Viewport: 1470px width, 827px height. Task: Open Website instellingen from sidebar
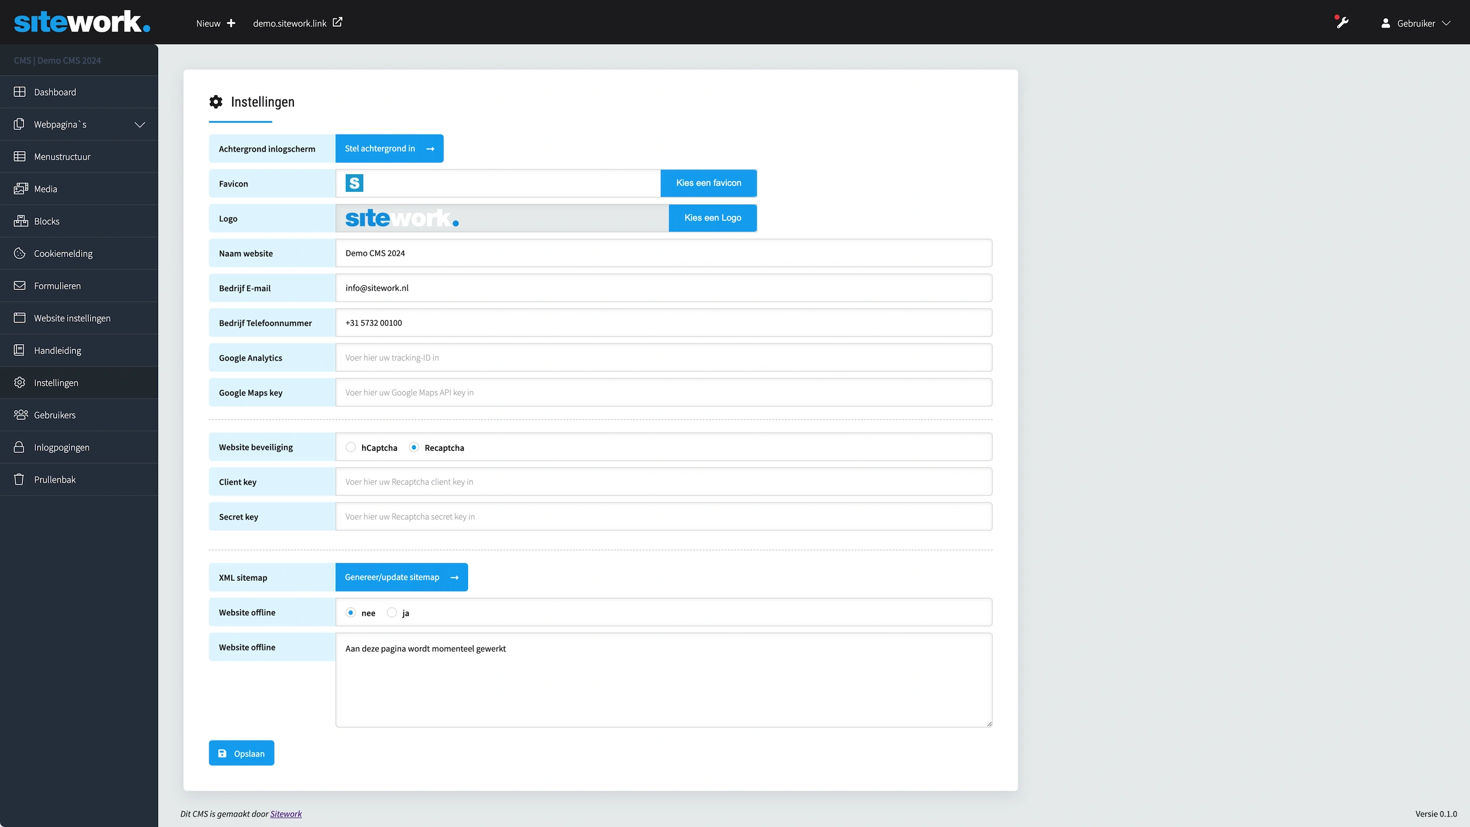pyautogui.click(x=72, y=318)
